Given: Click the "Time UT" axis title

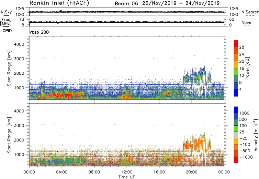Looking at the screenshot, I should pos(127,177).
